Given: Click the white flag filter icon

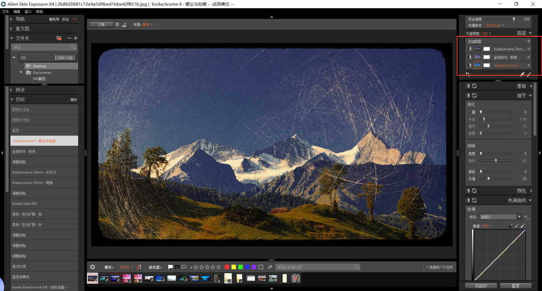Looking at the screenshot, I should [170, 267].
